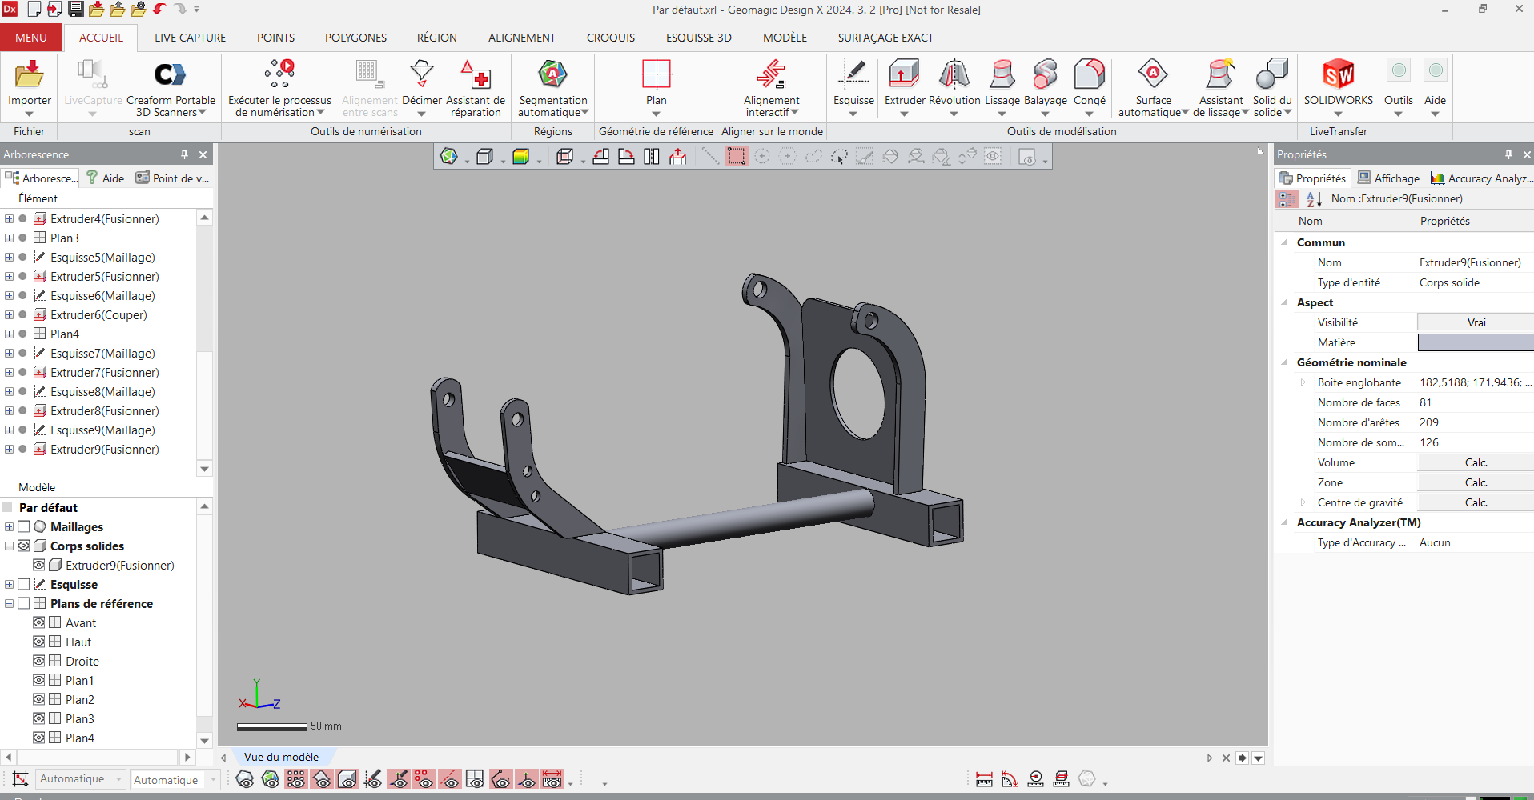Toggle visibility eye of Corps solides
The image size is (1534, 800).
[24, 546]
